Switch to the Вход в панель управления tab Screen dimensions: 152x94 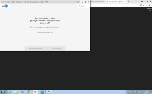pyautogui.click(x=115, y=2)
